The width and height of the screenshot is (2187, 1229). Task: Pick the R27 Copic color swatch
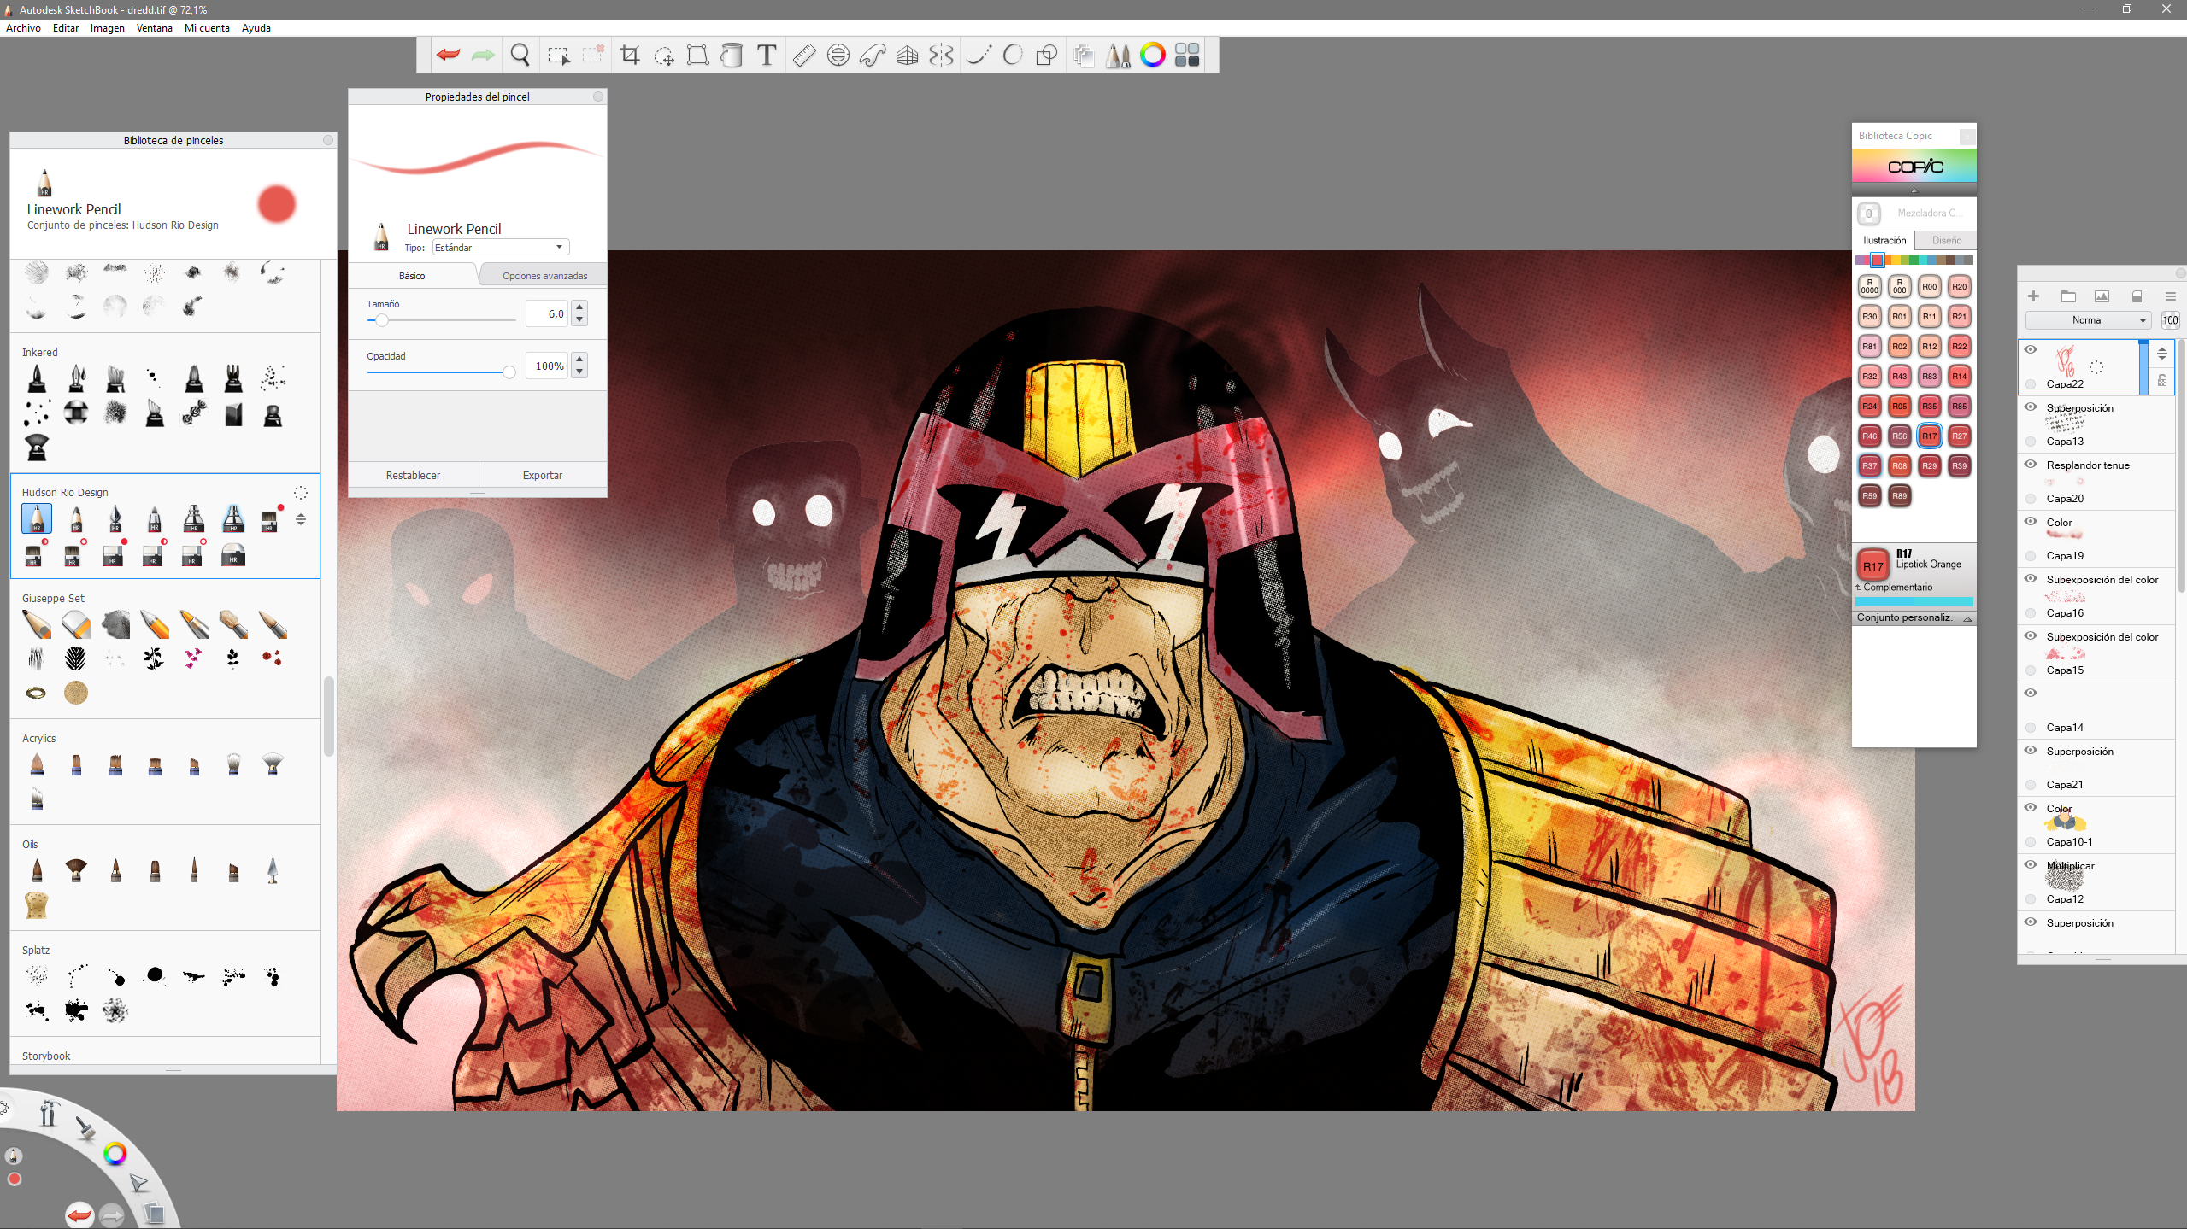pyautogui.click(x=1959, y=436)
